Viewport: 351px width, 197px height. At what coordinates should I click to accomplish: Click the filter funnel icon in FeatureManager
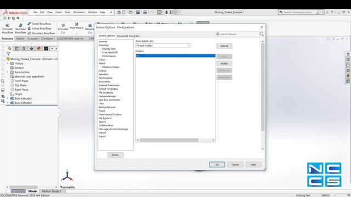tap(9, 54)
